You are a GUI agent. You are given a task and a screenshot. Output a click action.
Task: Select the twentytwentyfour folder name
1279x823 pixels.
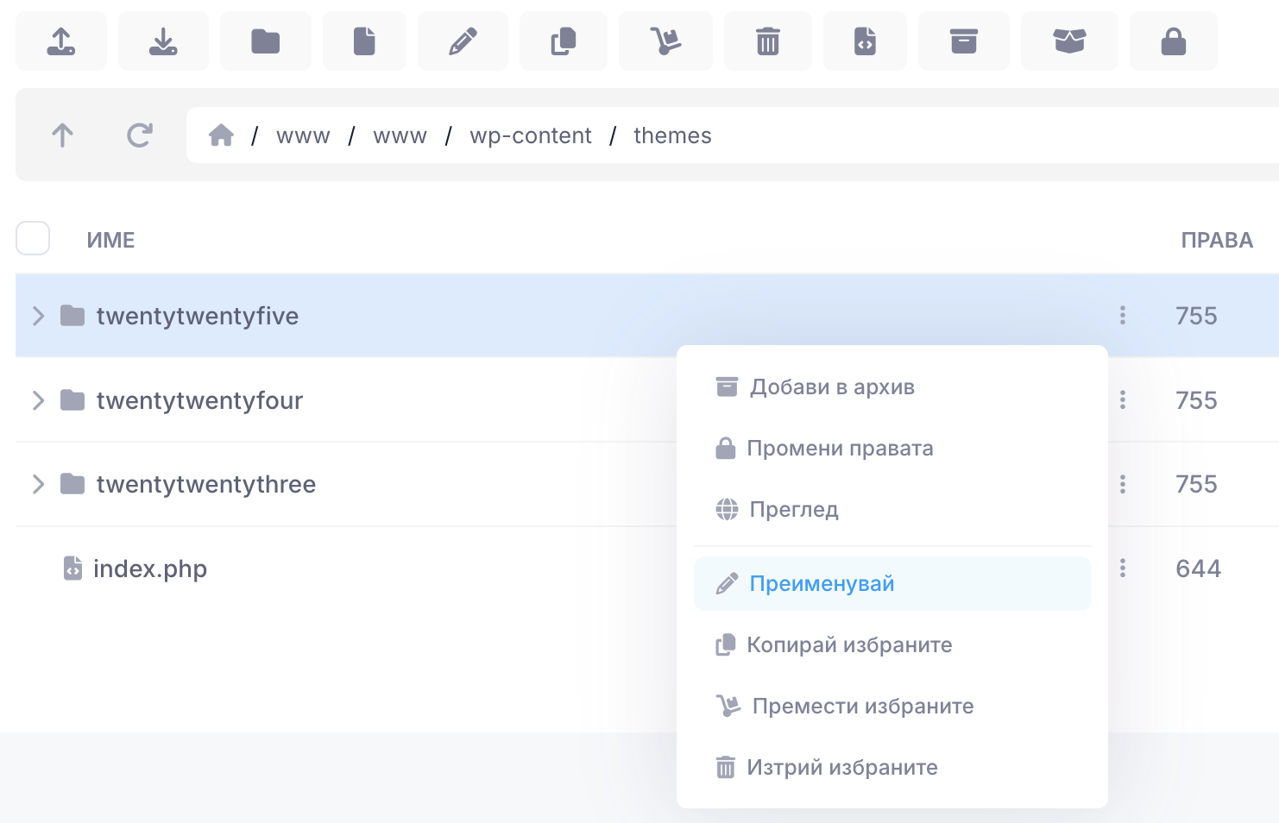click(x=199, y=400)
